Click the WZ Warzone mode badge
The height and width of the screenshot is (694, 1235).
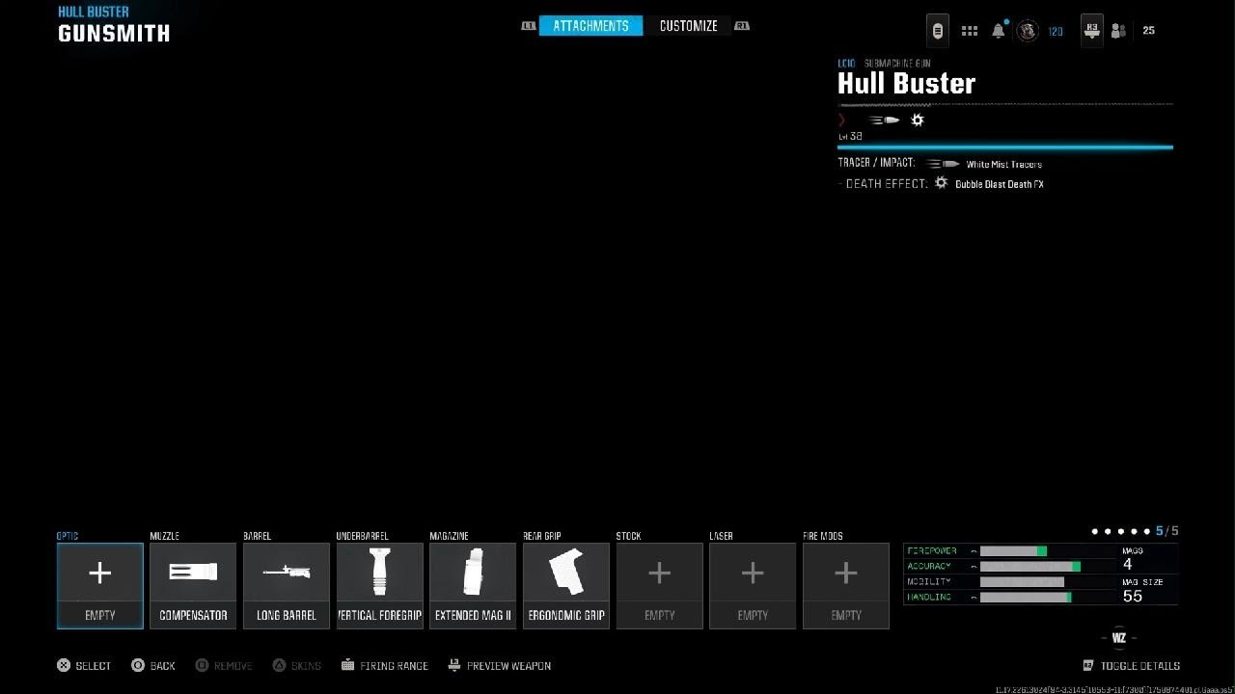[1119, 638]
